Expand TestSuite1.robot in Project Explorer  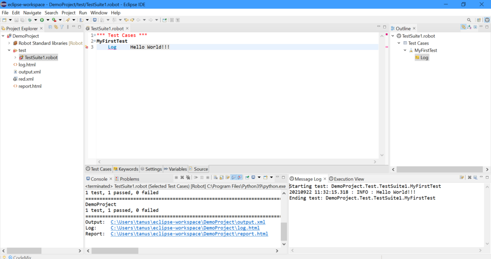click(15, 58)
